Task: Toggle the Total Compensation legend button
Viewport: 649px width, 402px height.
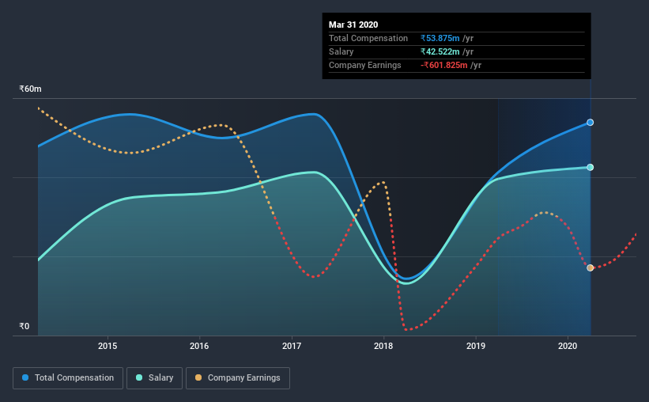Action: coord(68,378)
